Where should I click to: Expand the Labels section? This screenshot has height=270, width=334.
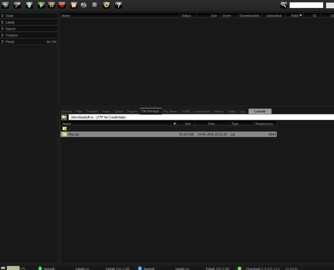point(10,22)
